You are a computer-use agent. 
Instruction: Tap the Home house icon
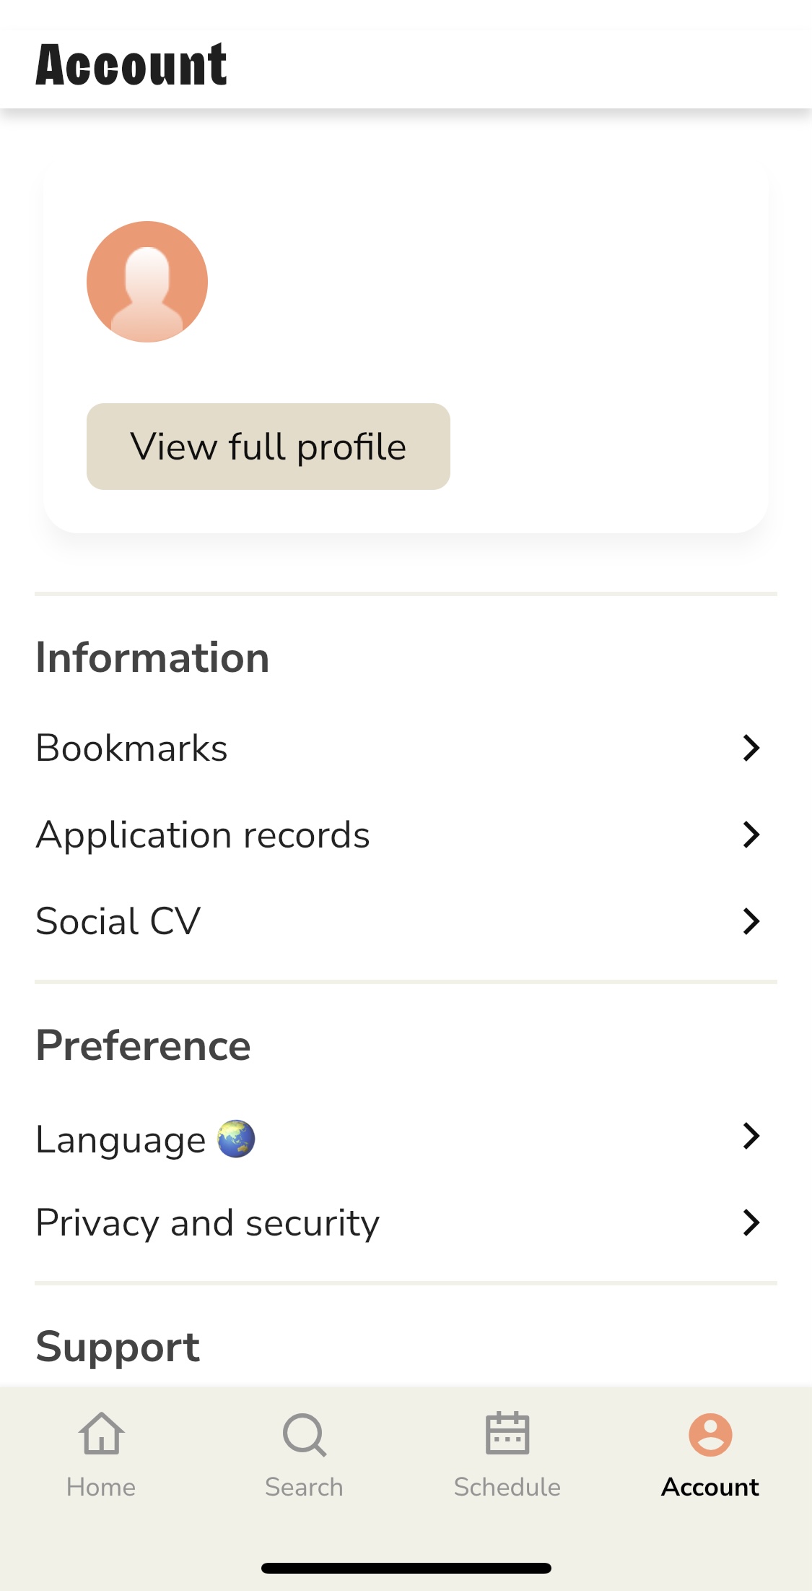point(101,1433)
